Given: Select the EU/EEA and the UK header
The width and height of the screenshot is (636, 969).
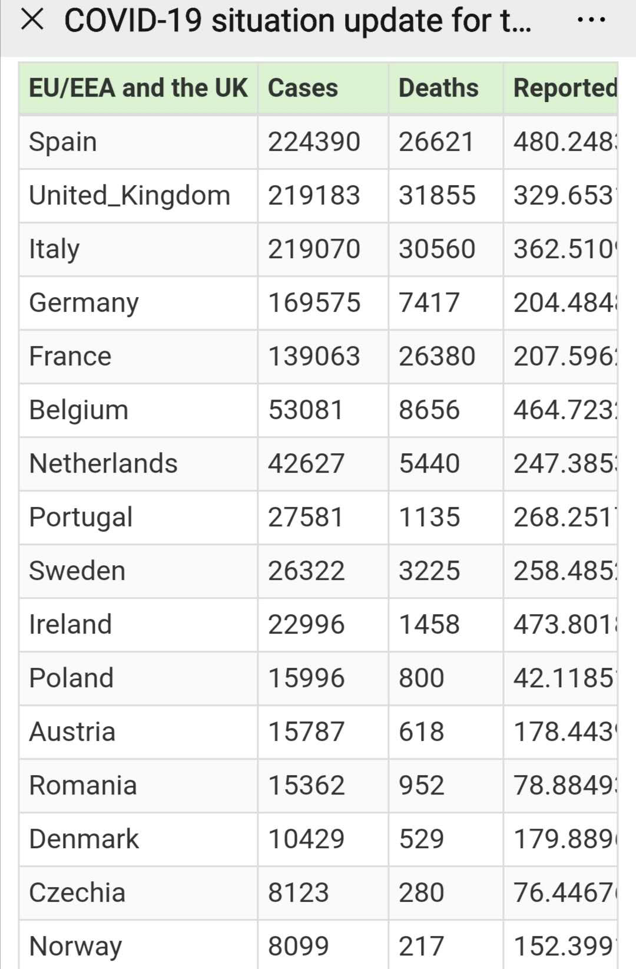Looking at the screenshot, I should pyautogui.click(x=138, y=88).
